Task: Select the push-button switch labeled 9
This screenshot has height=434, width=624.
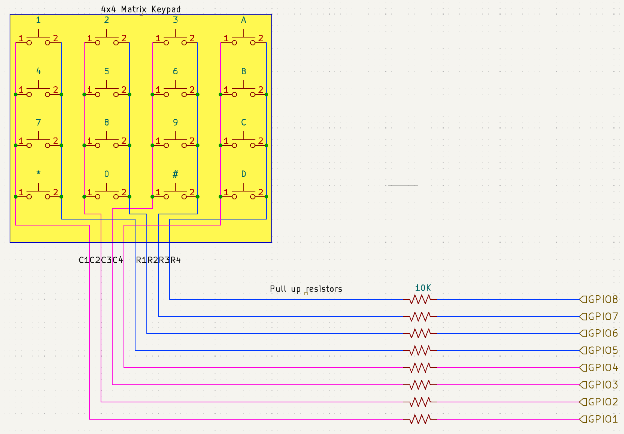Action: 175,143
